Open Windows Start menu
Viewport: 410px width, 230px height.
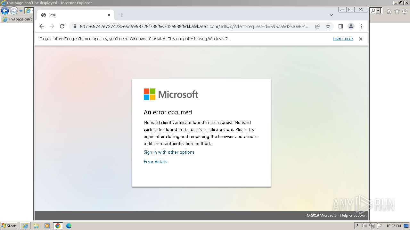click(9, 226)
